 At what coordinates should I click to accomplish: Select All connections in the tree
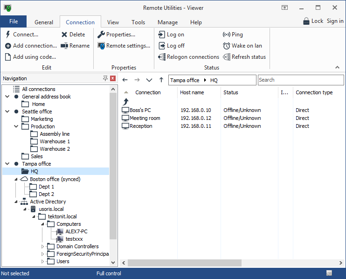tap(39, 89)
